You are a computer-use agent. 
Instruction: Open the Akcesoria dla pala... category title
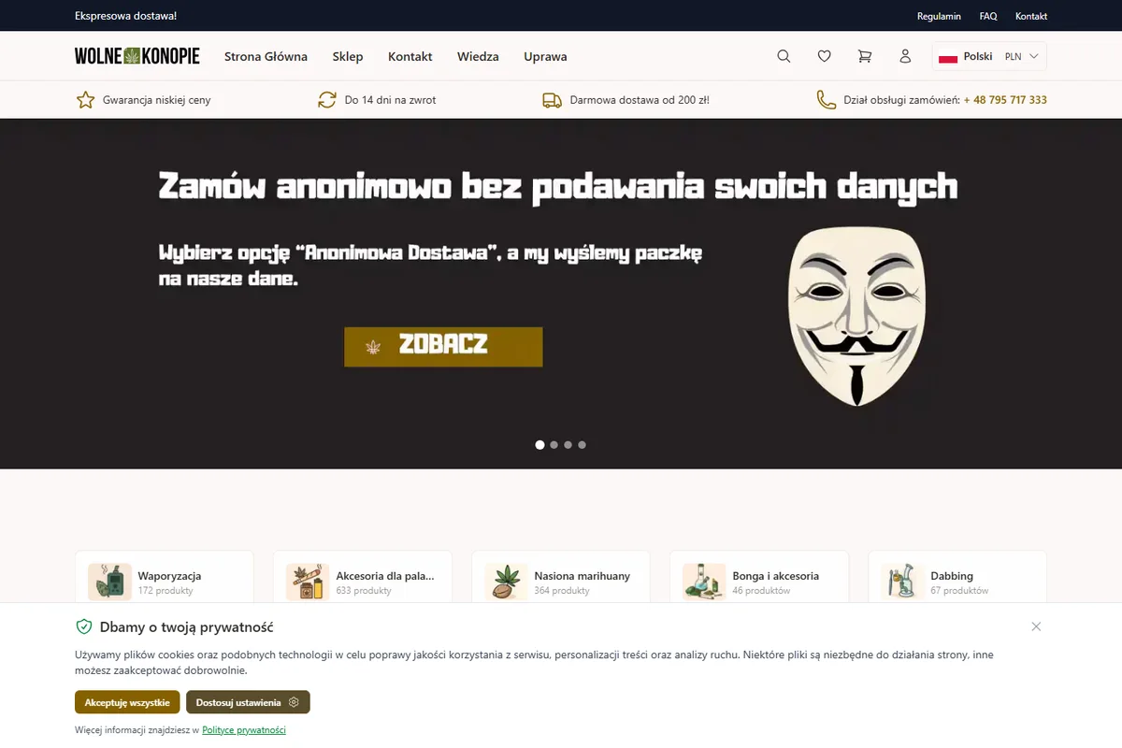click(385, 576)
